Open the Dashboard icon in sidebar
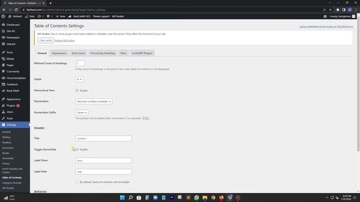Image resolution: width=360 pixels, height=202 pixels. (x=3, y=25)
